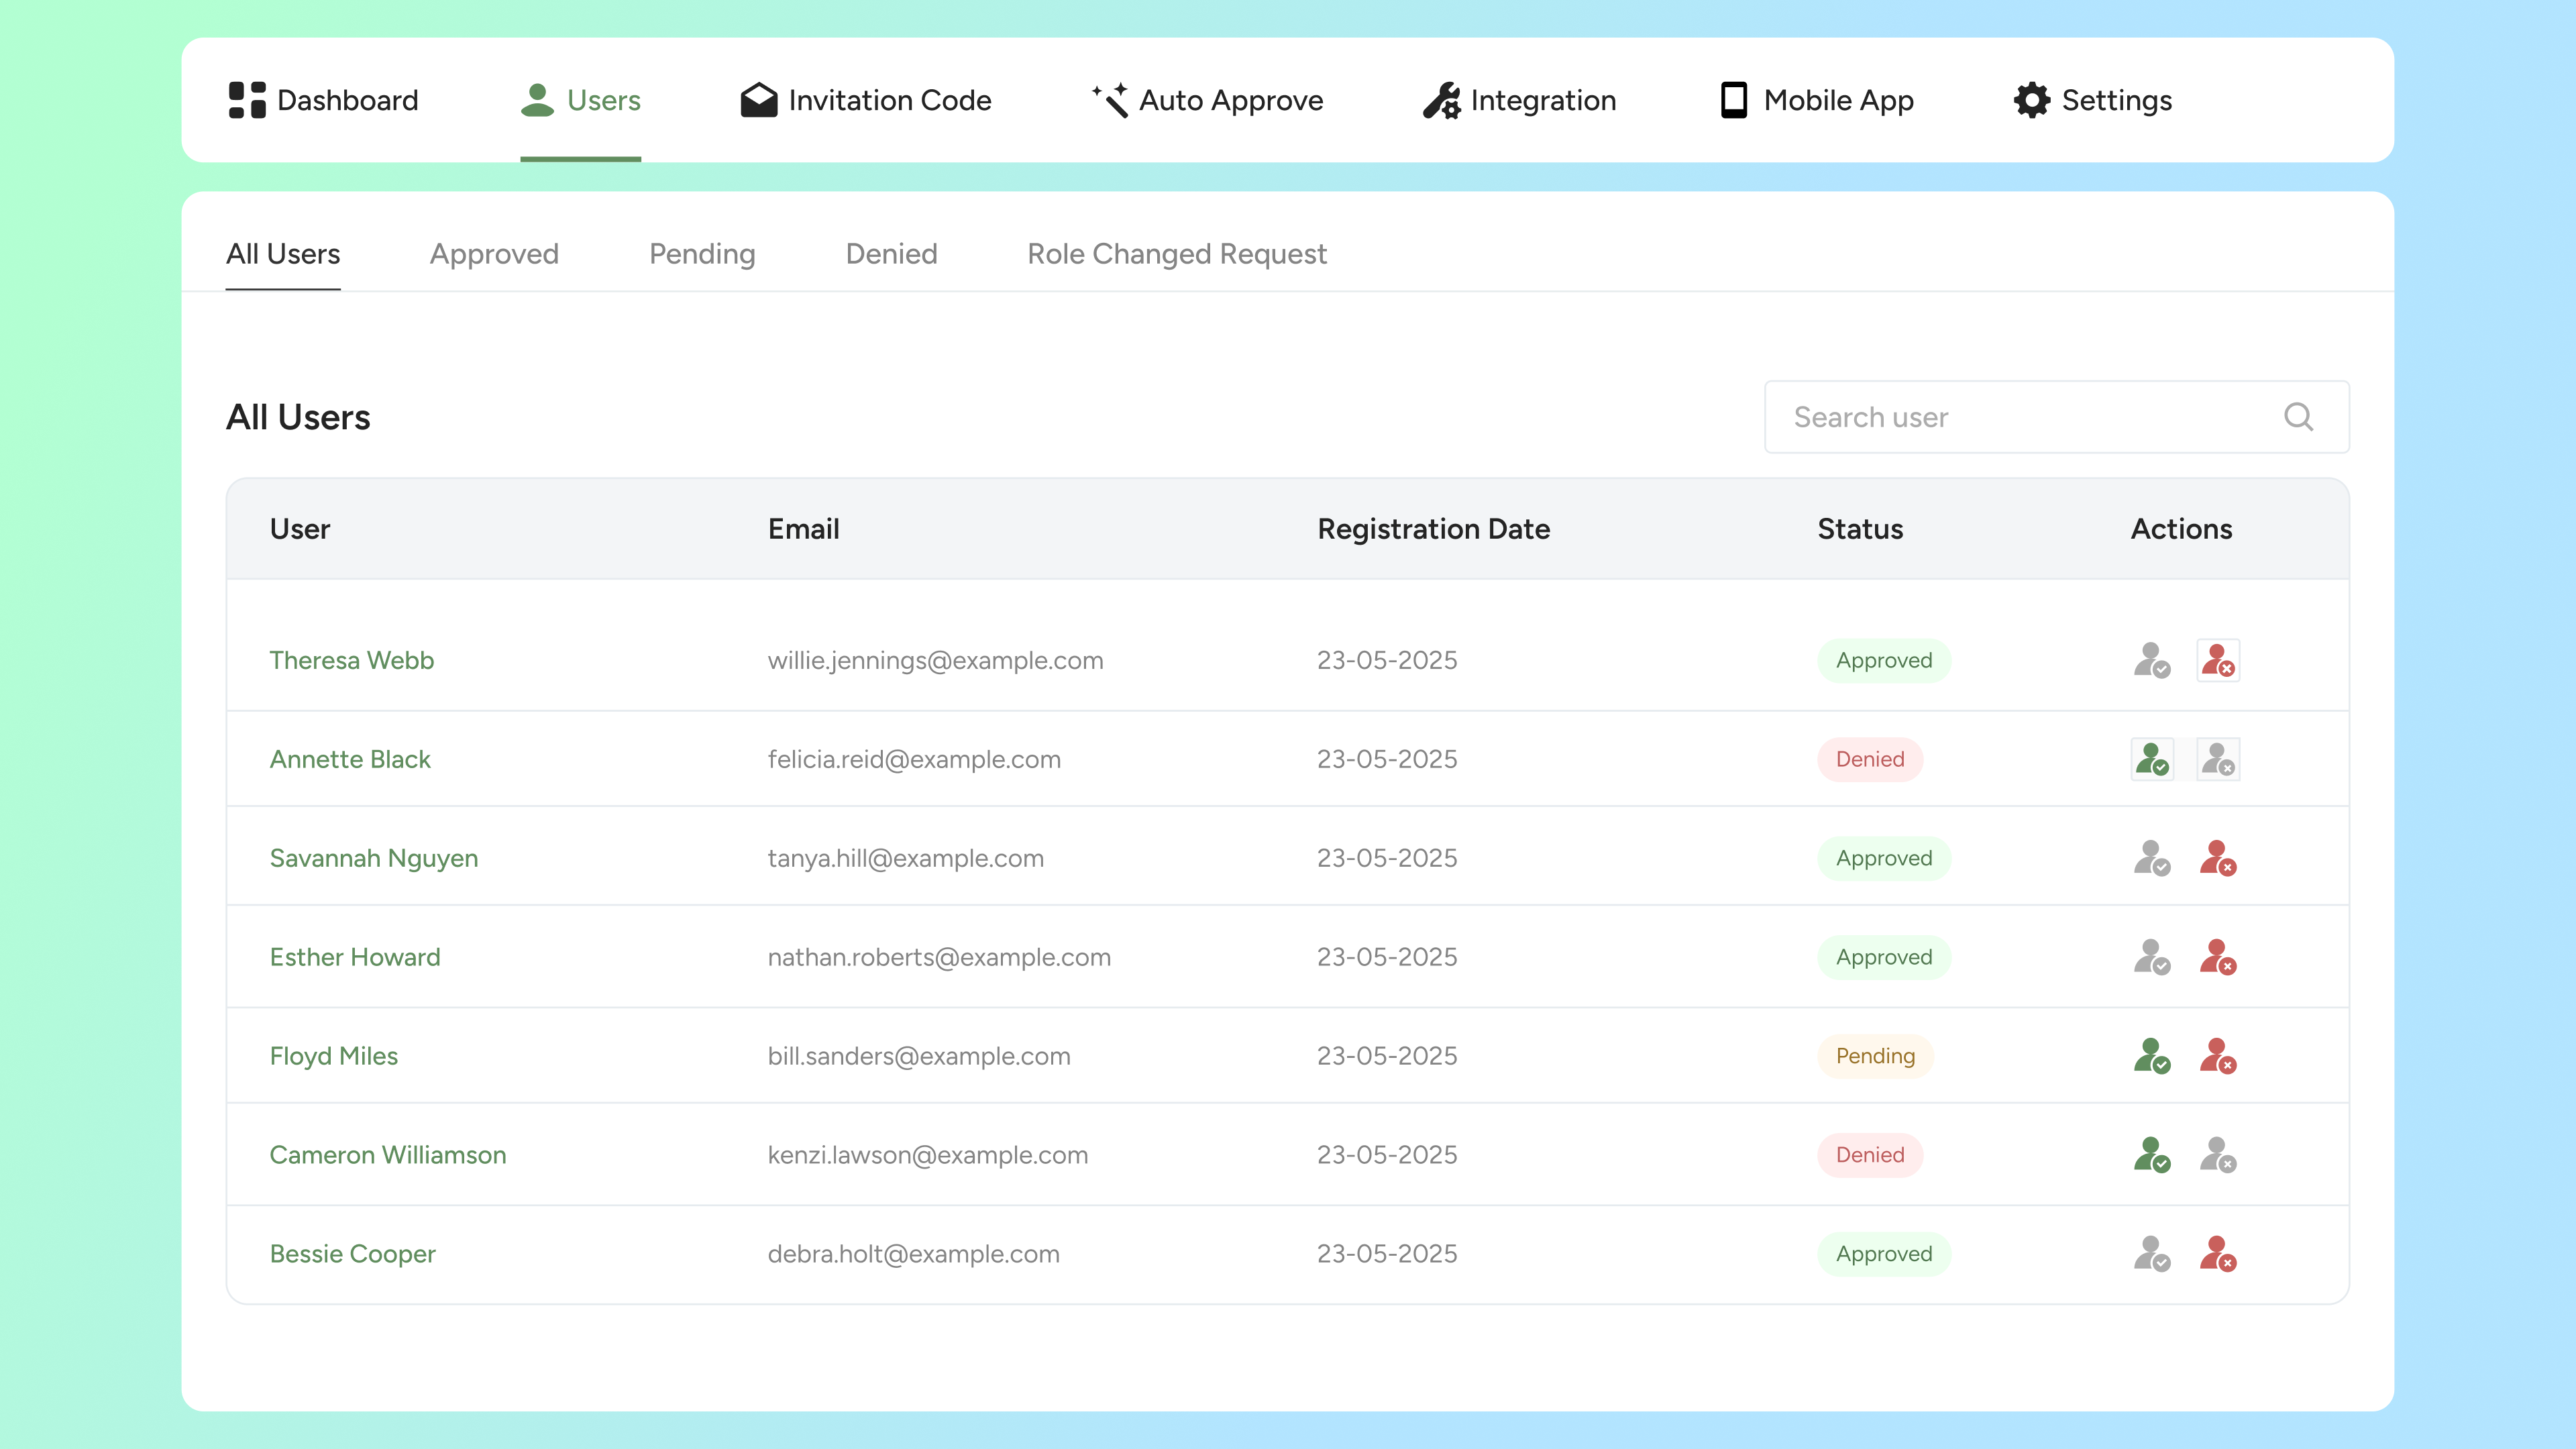Open Cameron Williamson's user link

[x=387, y=1155]
